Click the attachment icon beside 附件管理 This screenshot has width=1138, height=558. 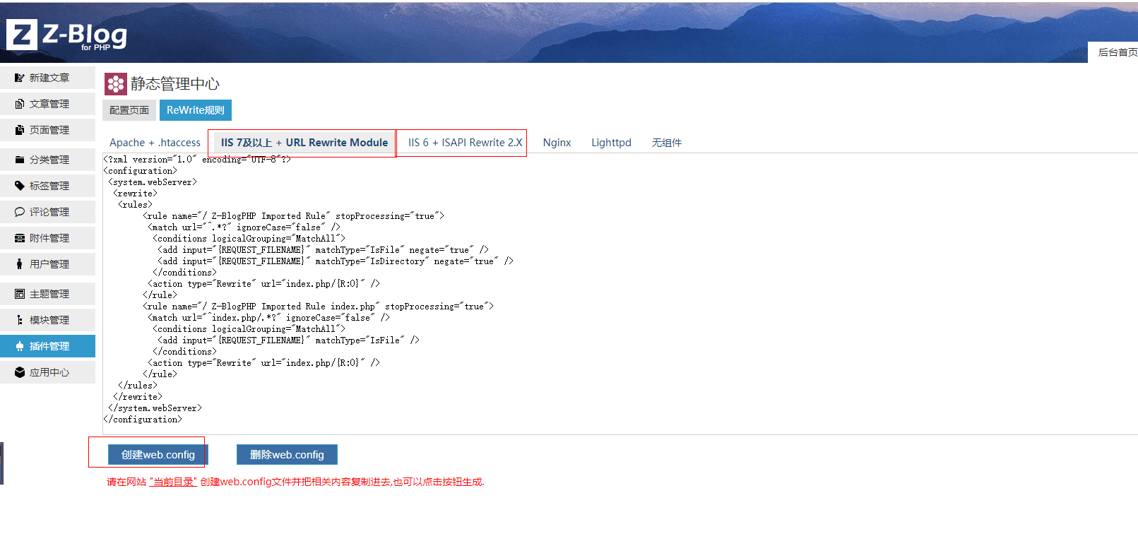pyautogui.click(x=20, y=238)
